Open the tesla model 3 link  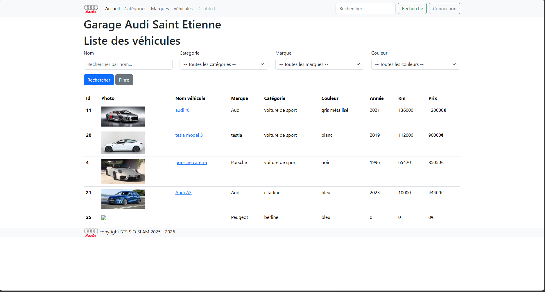[189, 135]
